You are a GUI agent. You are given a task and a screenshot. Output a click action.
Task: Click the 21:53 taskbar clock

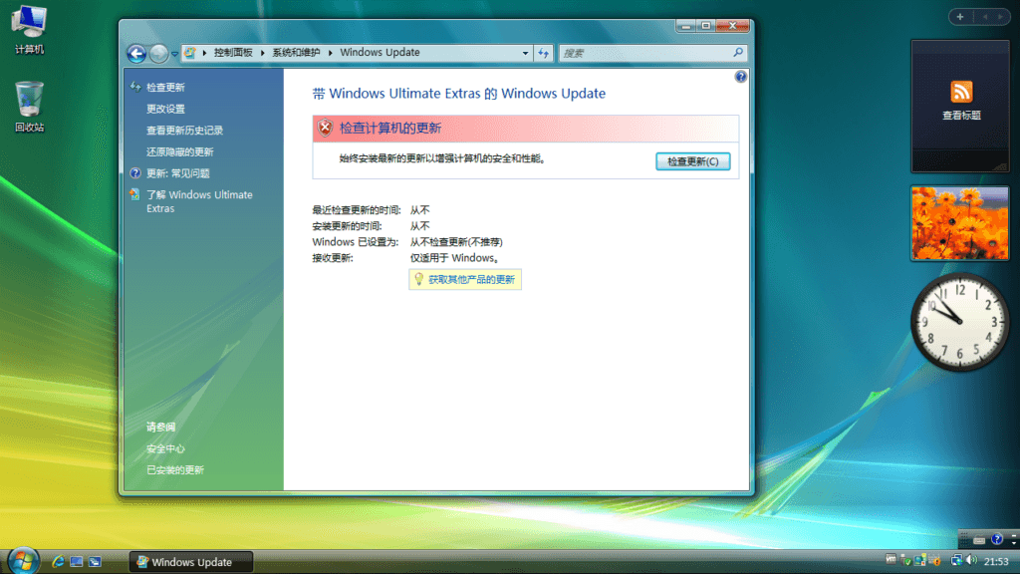pyautogui.click(x=996, y=561)
